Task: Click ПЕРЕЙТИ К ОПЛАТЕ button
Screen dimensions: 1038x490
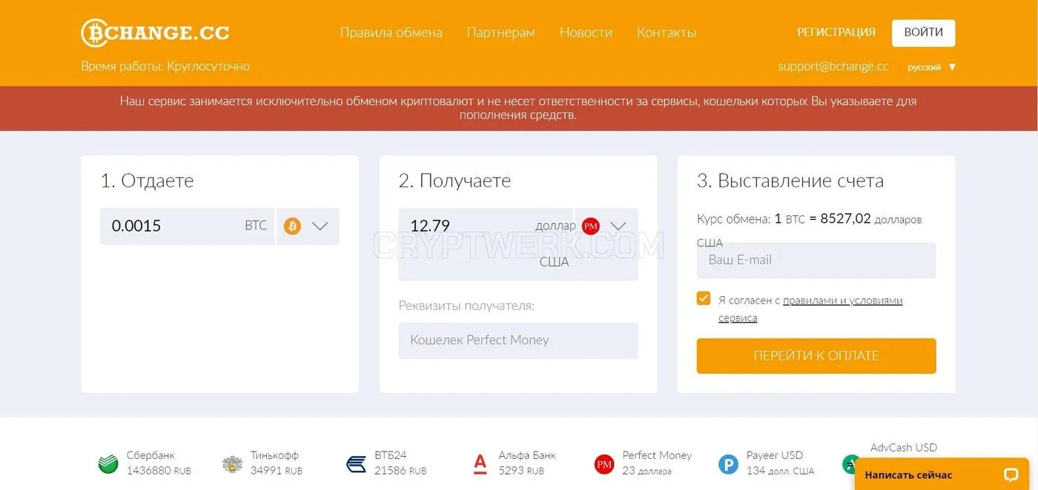Action: tap(816, 356)
